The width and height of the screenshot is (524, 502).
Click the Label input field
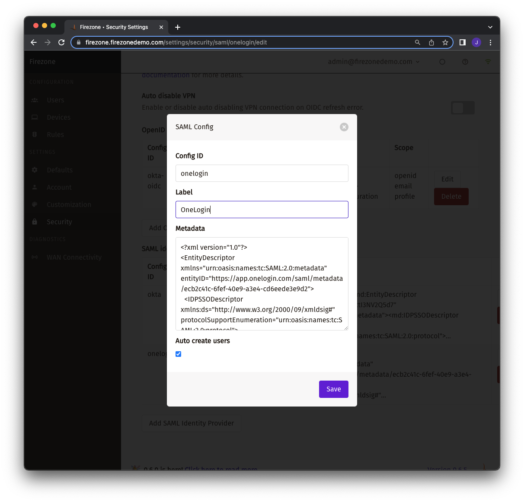coord(262,210)
